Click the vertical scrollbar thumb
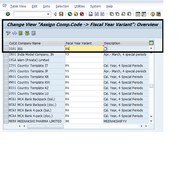This screenshot has height=194, width=192. click(151, 86)
